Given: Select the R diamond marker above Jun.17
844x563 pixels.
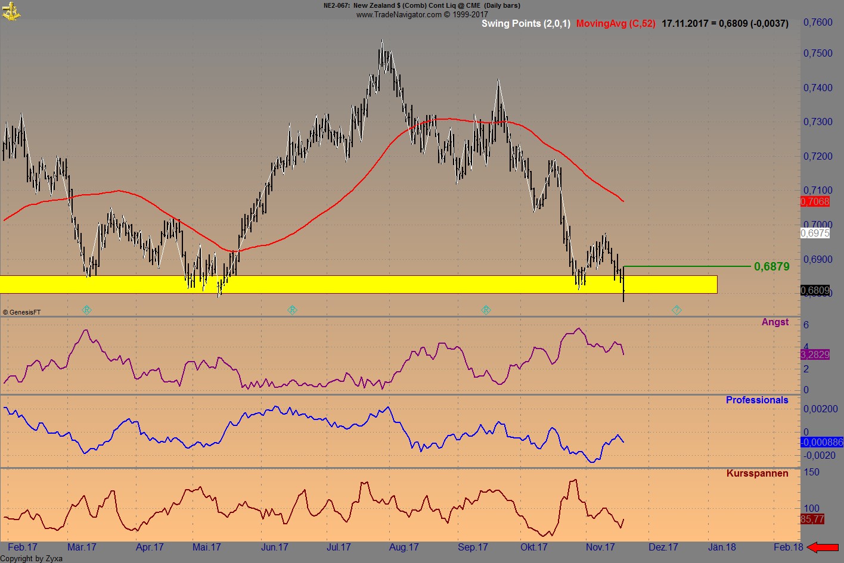Looking at the screenshot, I should (x=292, y=310).
